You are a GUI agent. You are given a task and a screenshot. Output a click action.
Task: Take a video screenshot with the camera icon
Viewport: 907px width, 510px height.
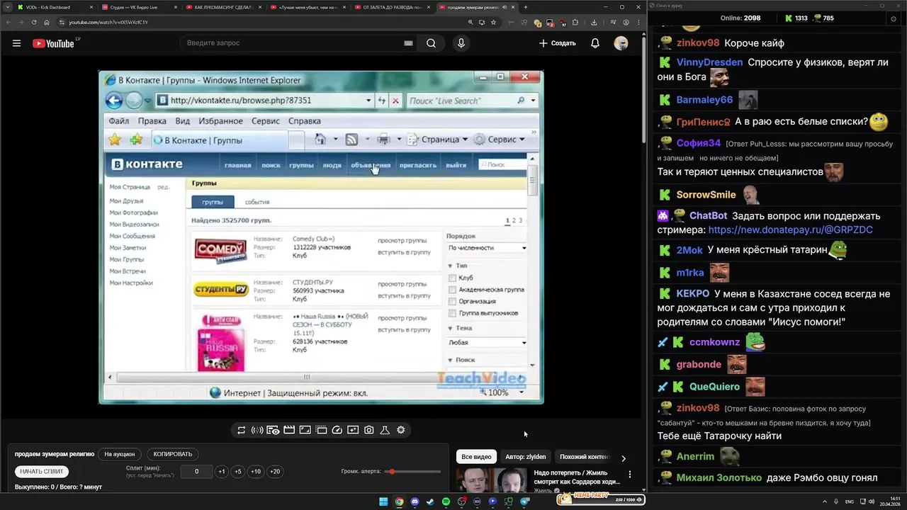click(369, 430)
